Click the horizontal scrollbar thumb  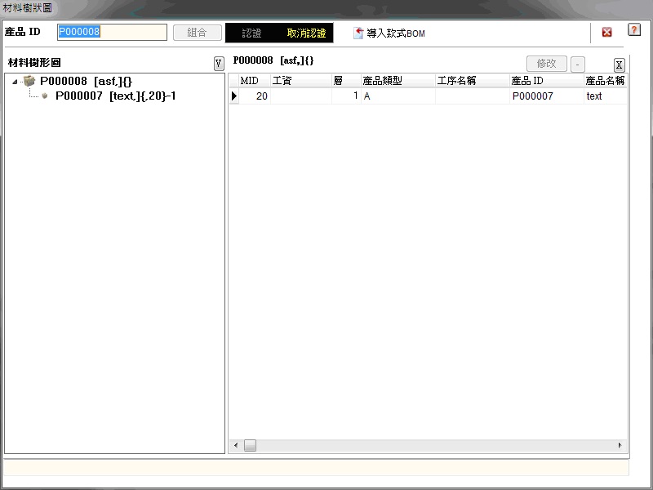[250, 445]
